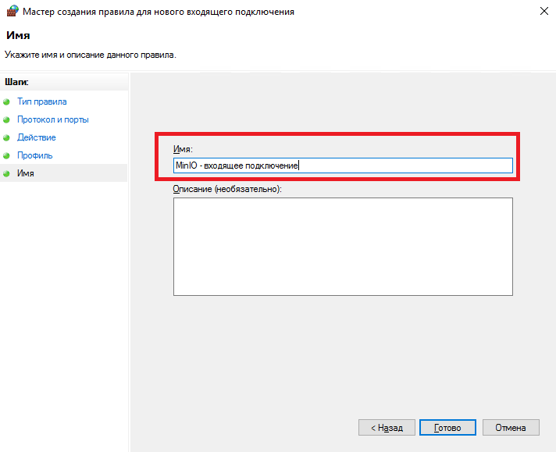This screenshot has height=452, width=556.
Task: Click green bullet beside Протокол и порты
Action: 7,120
